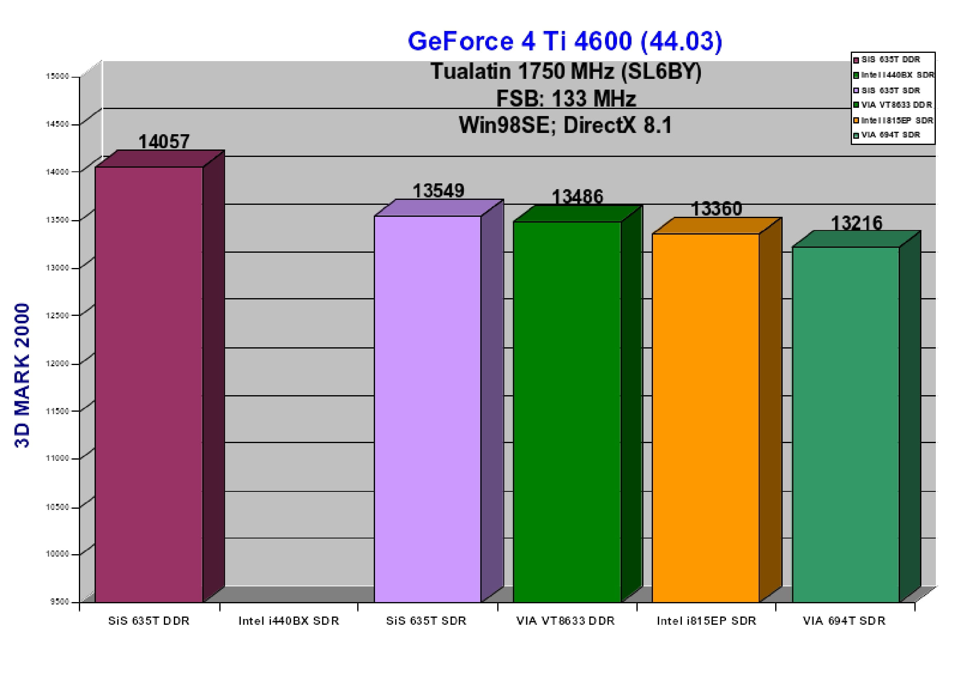Click the data label 14057
The image size is (966, 683).
(x=164, y=142)
